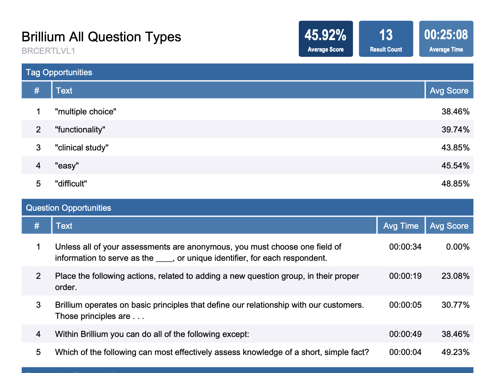Image resolution: width=498 pixels, height=373 pixels.
Task: Sort by the Avg Time column header
Action: 401,226
